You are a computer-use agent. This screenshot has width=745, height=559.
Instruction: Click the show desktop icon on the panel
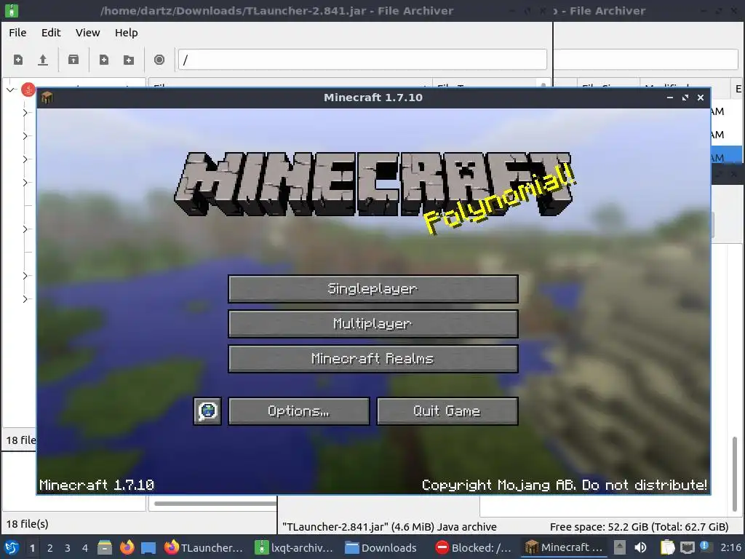coord(148,547)
